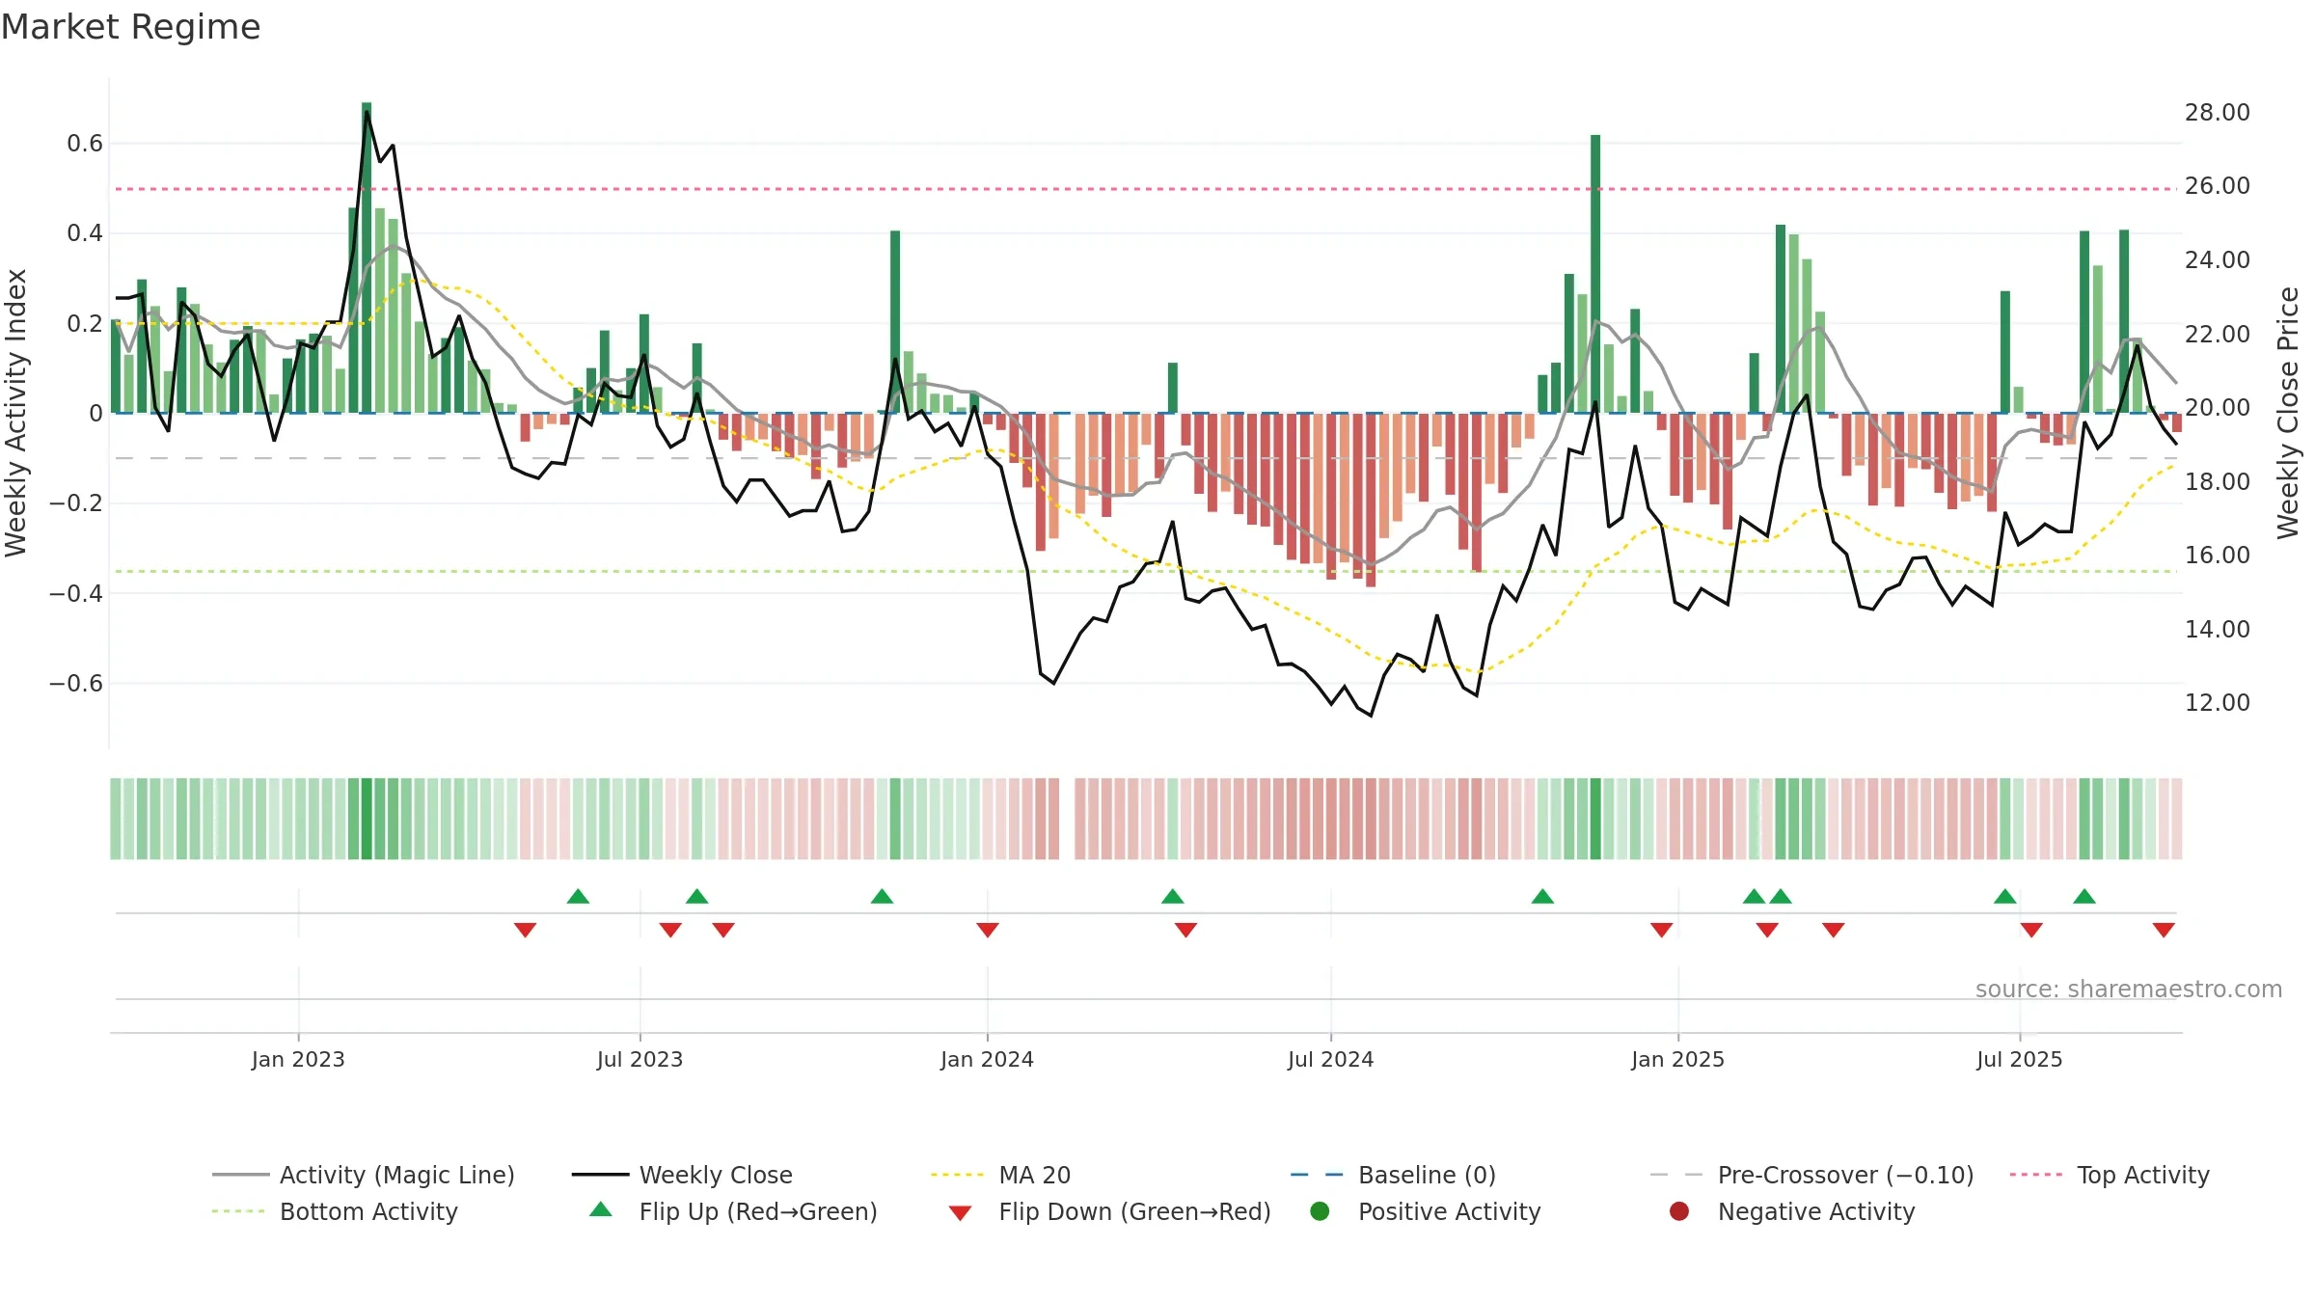Screen dimensions: 2315x1302
Task: Click the Weekly Activity Index axis title
Action: (x=16, y=413)
